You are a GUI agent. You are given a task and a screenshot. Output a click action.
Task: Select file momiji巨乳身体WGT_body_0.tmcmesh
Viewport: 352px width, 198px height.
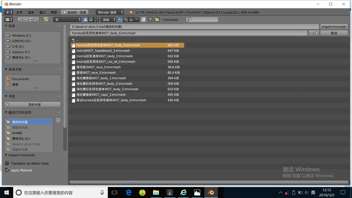tap(127, 56)
